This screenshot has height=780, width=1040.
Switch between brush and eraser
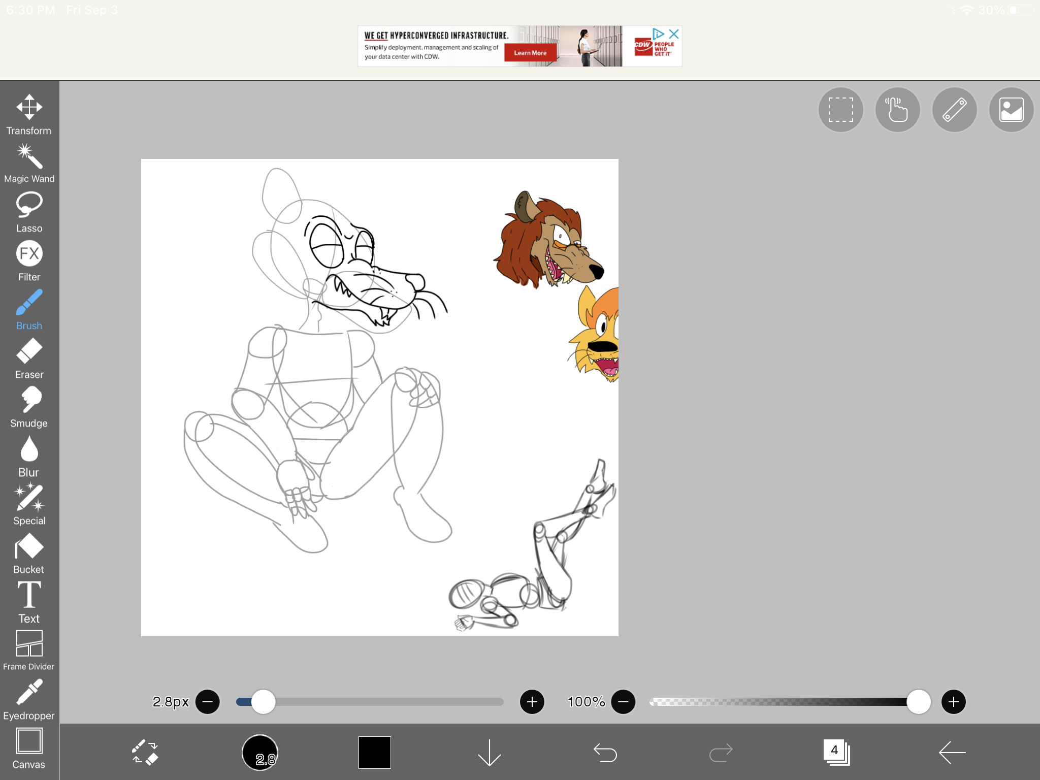click(145, 752)
